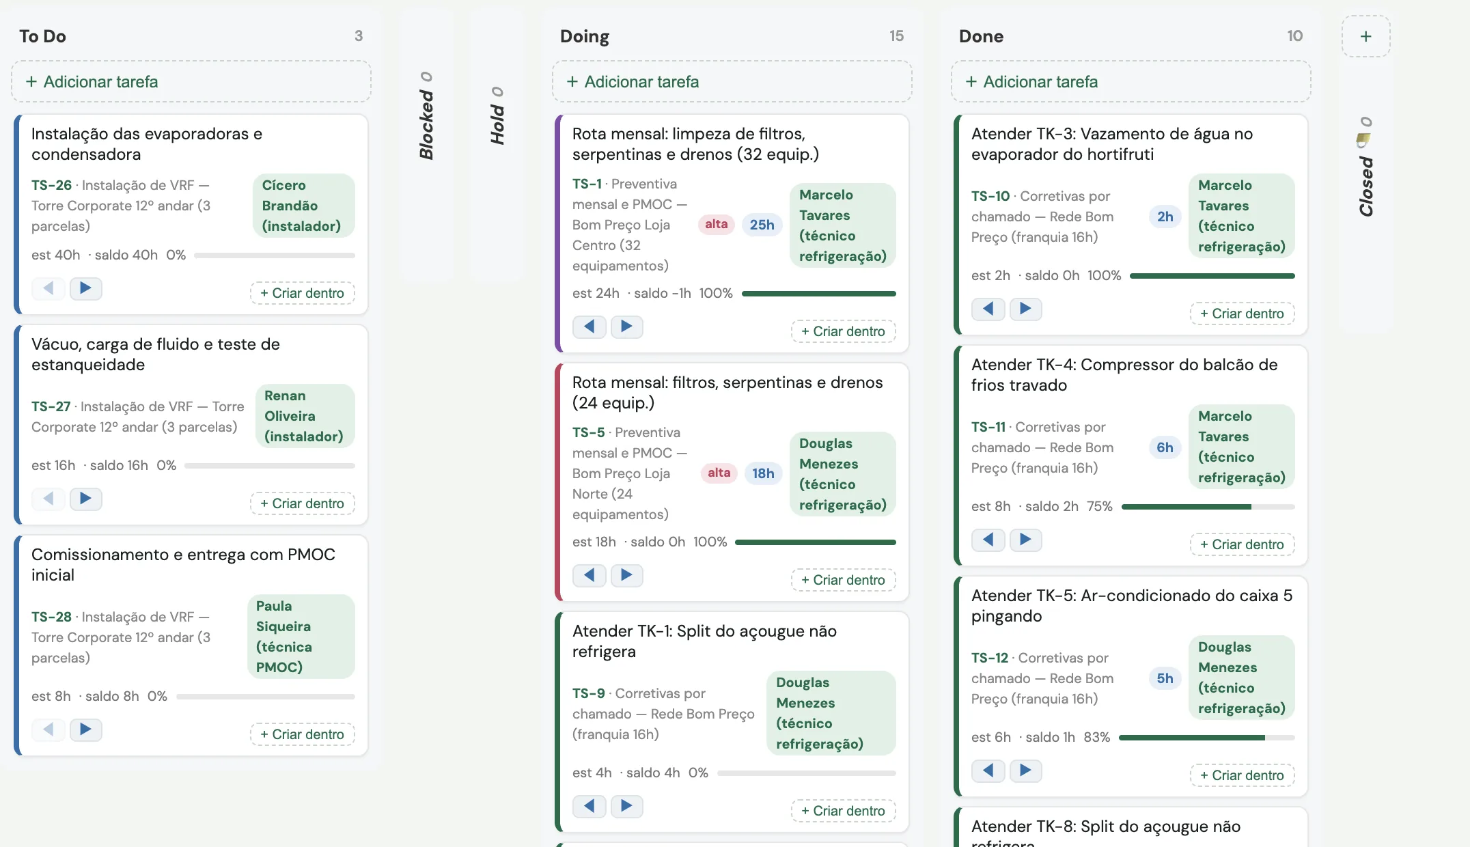Click the Doing column header title

click(584, 36)
